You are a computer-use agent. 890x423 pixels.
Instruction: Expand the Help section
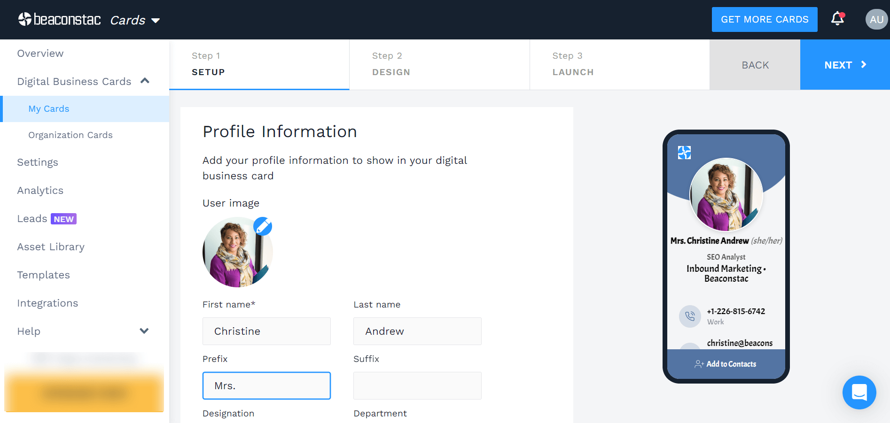point(144,331)
